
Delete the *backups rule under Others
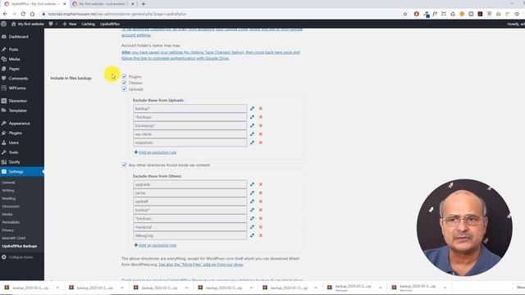point(261,219)
